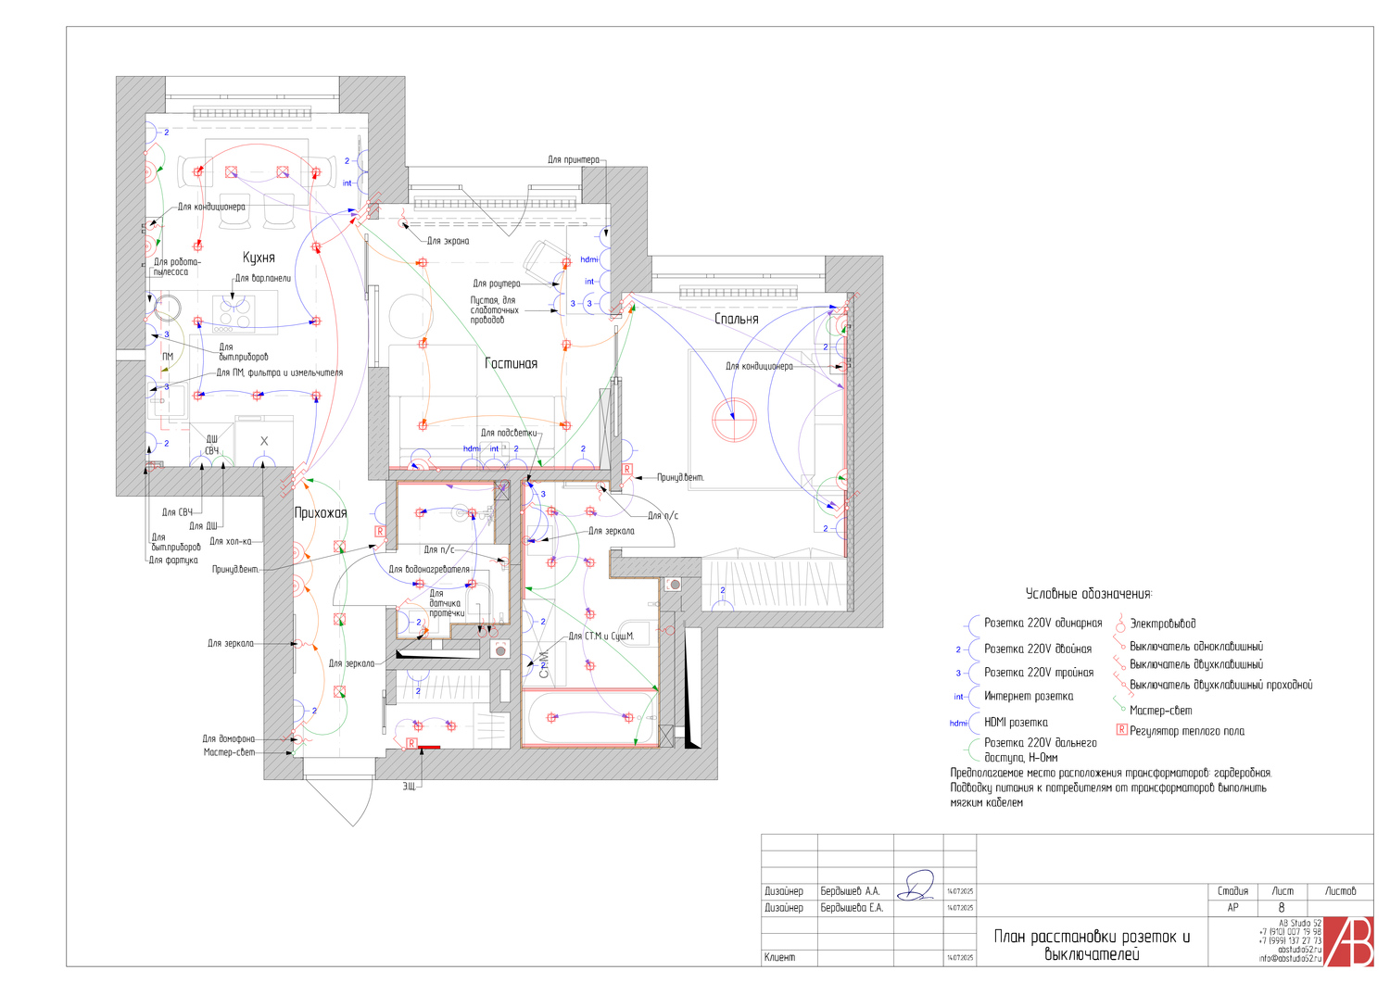The height and width of the screenshot is (983, 1390).
Task: Click the Кухня room label
Action: [259, 258]
